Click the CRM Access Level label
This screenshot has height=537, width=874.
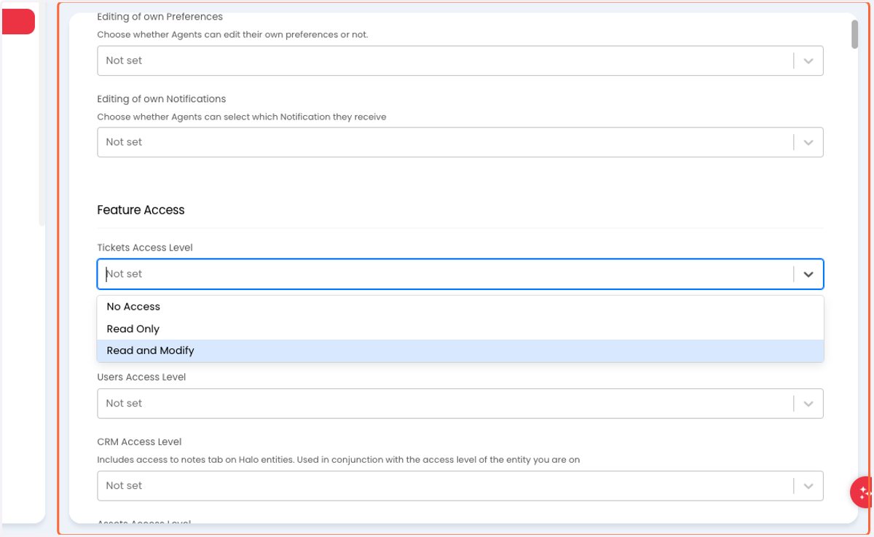pyautogui.click(x=140, y=442)
